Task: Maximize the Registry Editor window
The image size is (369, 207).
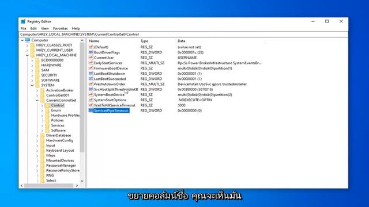Action: coord(327,21)
